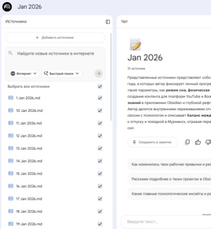This screenshot has width=211, height=229.
Task: Click the Чат panel header
Action: [124, 22]
